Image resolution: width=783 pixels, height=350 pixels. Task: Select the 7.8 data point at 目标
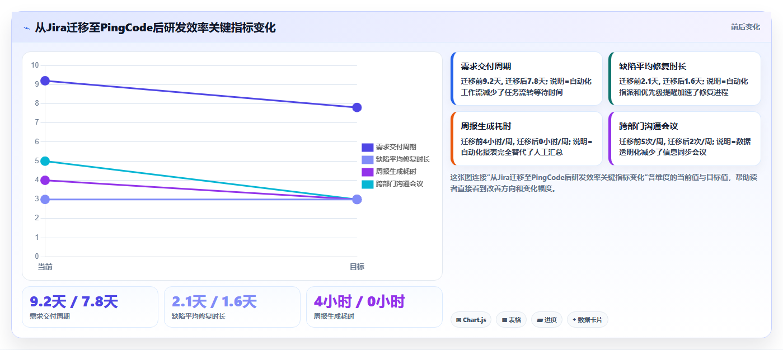tap(357, 107)
